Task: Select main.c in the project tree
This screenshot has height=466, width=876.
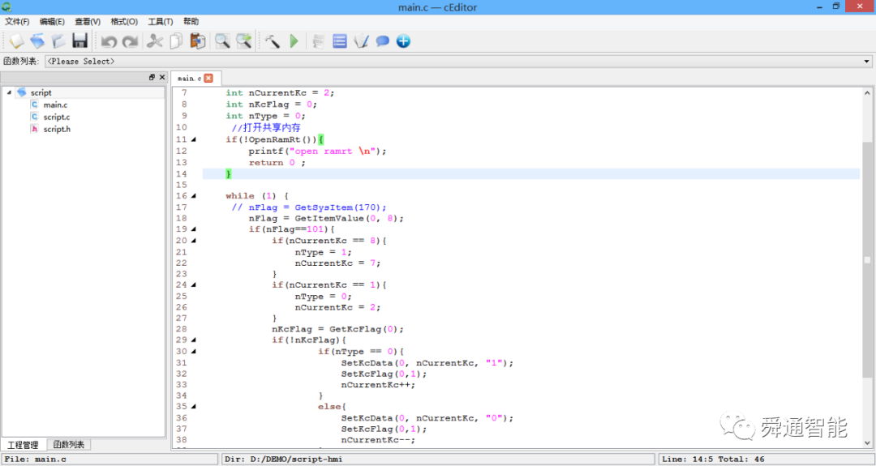Action: [x=55, y=105]
